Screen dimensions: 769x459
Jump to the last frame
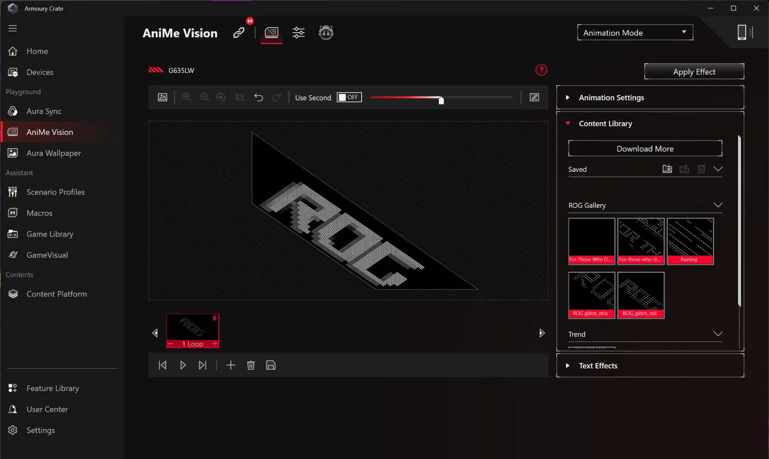pyautogui.click(x=202, y=365)
